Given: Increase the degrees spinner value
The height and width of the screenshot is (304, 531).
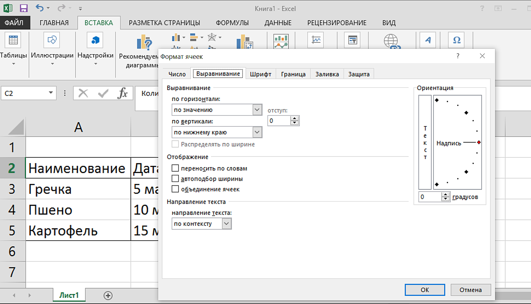Looking at the screenshot, I should (446, 195).
